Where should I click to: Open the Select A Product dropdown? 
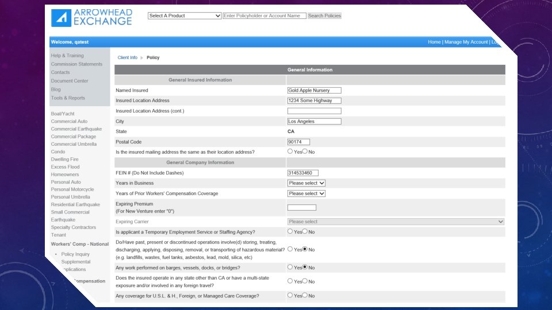click(x=185, y=16)
